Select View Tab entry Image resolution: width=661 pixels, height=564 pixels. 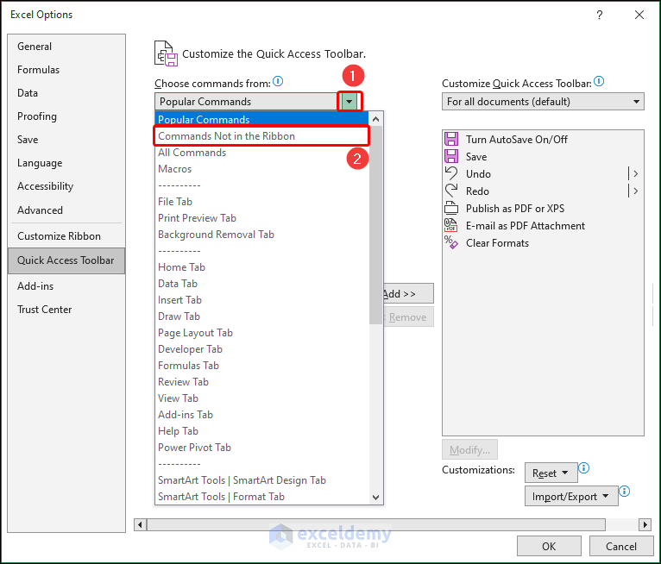pos(261,399)
